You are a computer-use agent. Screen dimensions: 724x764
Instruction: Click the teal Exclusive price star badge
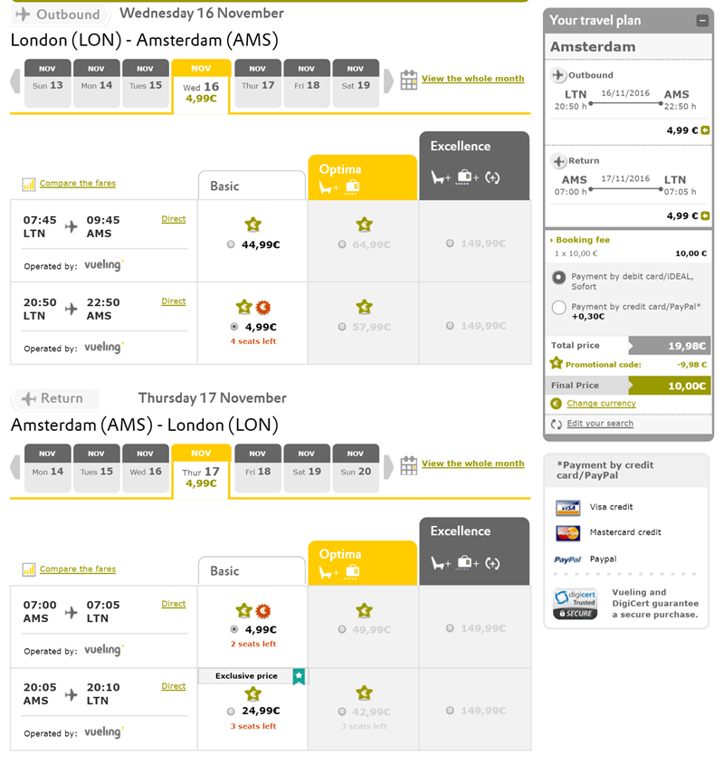[x=299, y=676]
